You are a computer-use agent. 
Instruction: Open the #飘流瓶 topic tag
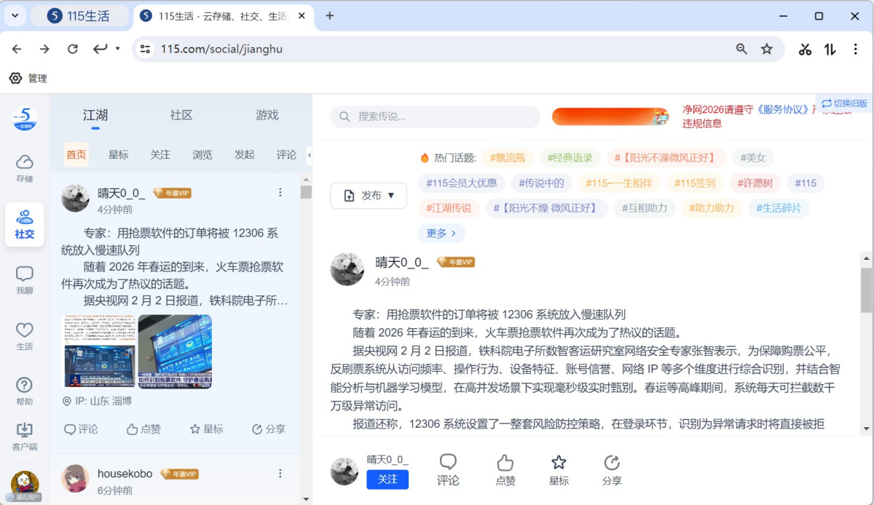(x=507, y=157)
